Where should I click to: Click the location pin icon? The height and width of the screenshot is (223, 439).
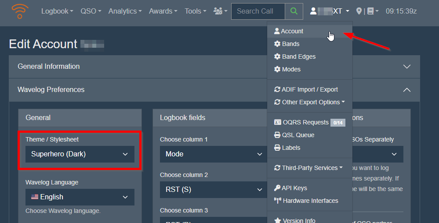(359, 11)
